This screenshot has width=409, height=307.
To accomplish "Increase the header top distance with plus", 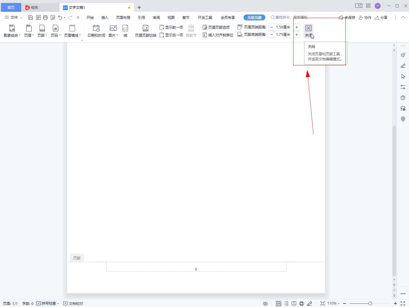I will [x=297, y=27].
